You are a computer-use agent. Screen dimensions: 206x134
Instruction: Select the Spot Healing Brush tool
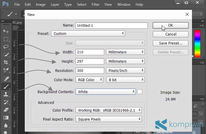click(x=6, y=79)
